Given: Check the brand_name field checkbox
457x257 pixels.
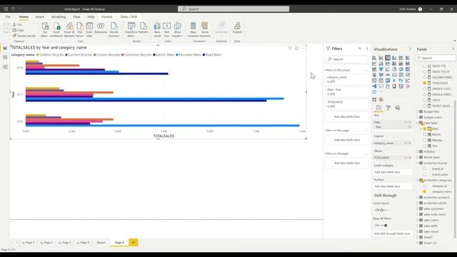Looking at the screenshot, I should coord(425,174).
